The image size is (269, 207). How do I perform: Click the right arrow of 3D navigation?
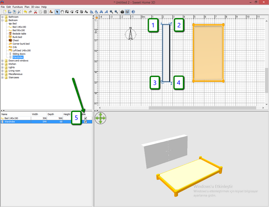[x=104, y=118]
